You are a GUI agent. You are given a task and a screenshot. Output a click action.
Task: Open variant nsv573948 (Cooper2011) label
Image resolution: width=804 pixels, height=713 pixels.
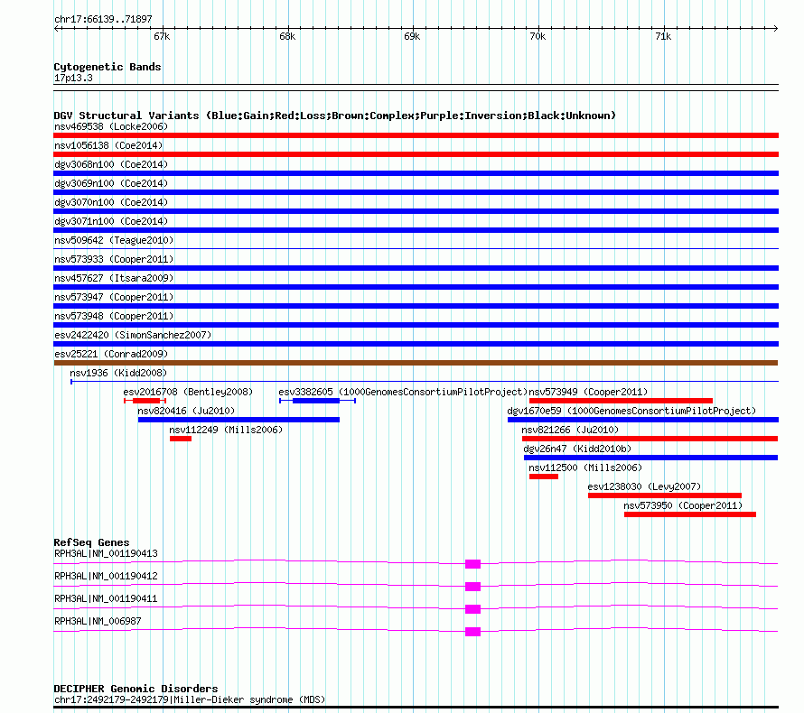(x=114, y=316)
